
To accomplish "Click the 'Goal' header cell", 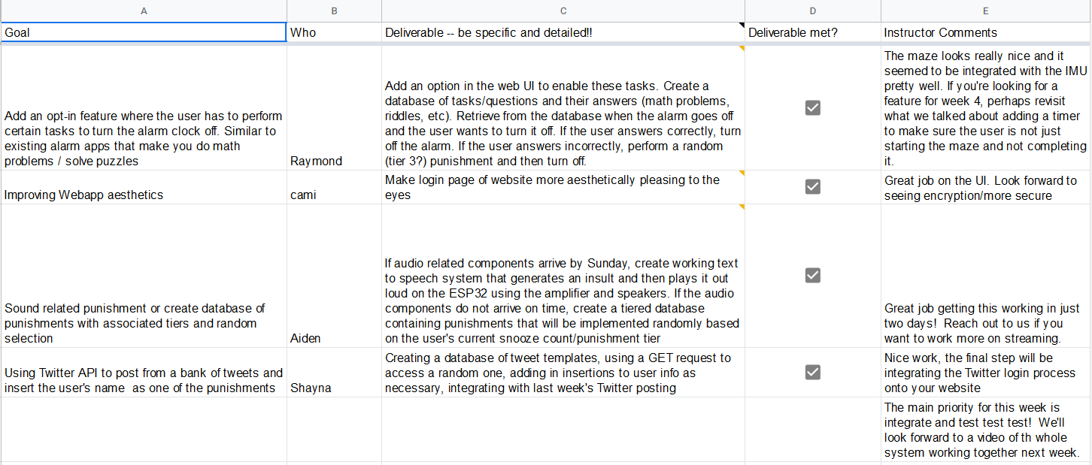I will pos(144,32).
